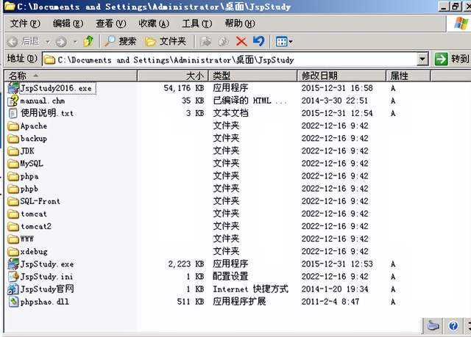This screenshot has height=337, width=471.
Task: Open the 收藏(A) menu
Action: (154, 23)
